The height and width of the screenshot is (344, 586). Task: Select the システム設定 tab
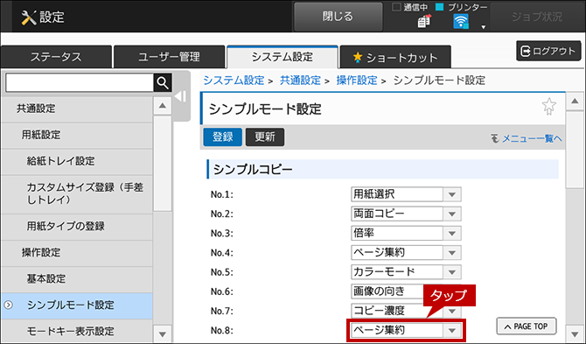283,57
